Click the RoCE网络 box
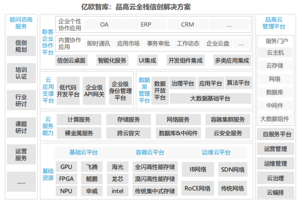The width and height of the screenshot is (298, 203). pos(198,188)
